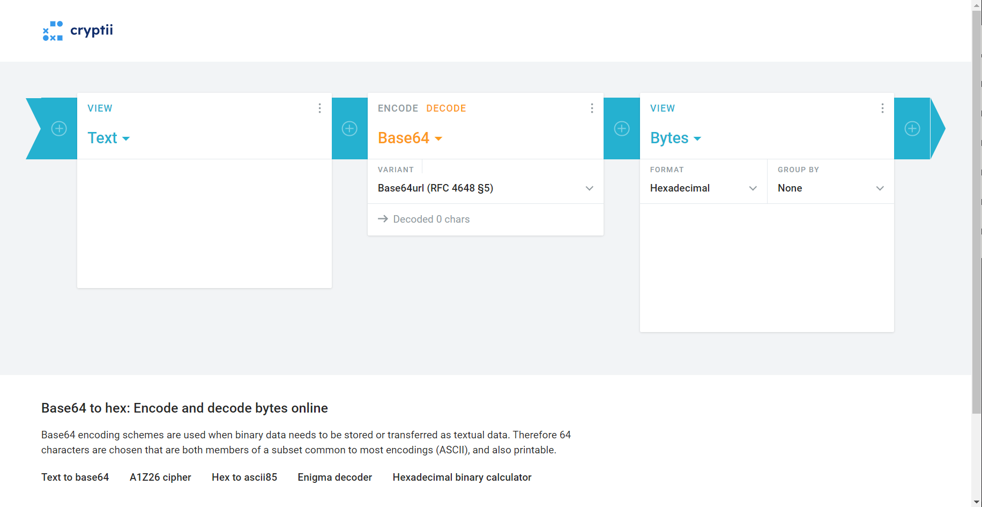This screenshot has height=507, width=982.
Task: Expand the Hexadecimal format selector
Action: pyautogui.click(x=703, y=188)
